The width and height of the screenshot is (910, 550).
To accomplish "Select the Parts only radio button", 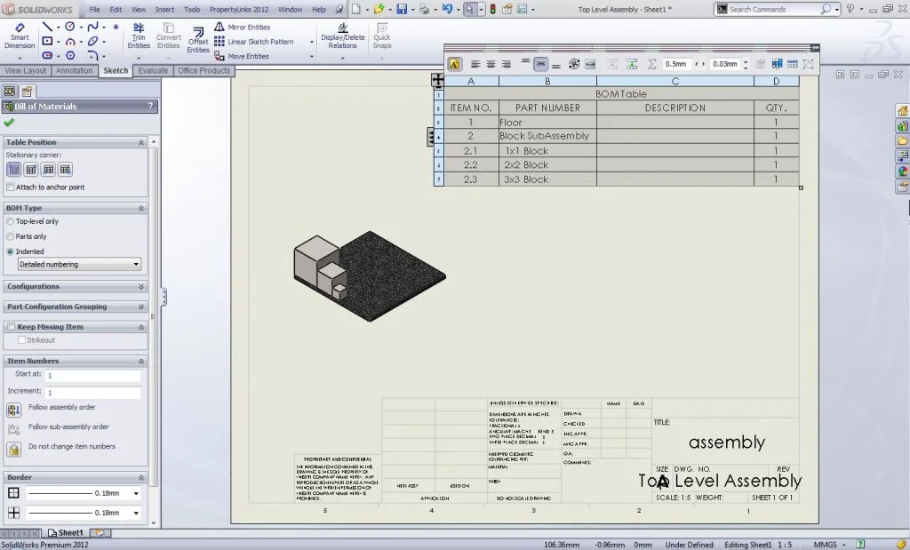I will 10,236.
